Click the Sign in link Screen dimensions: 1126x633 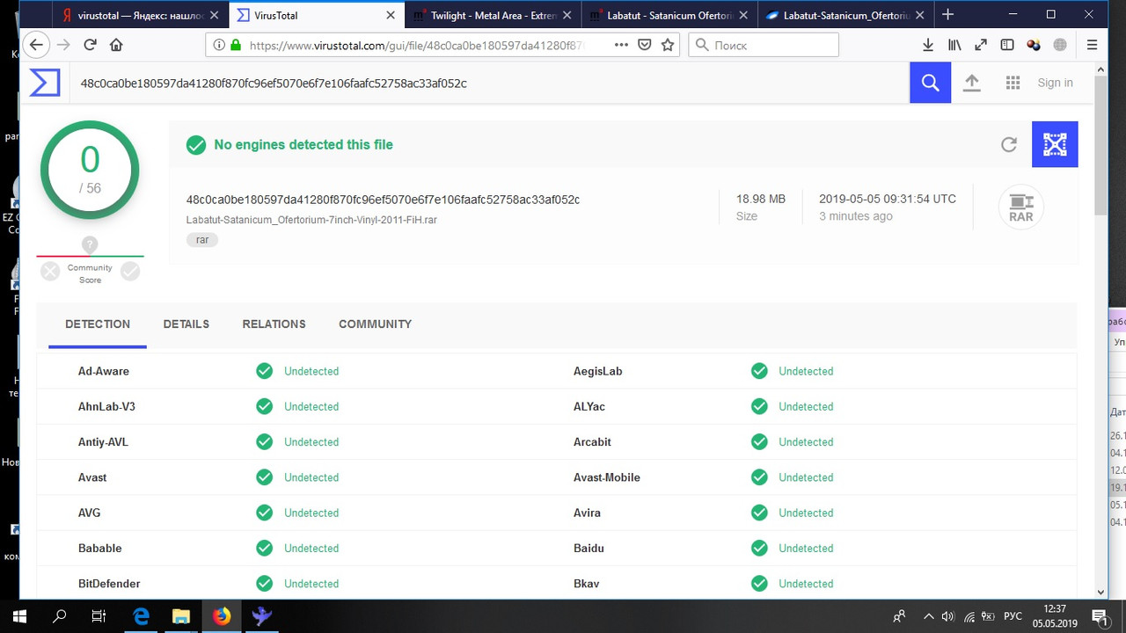point(1055,83)
